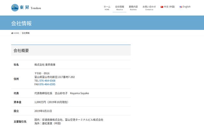Click the company name 株式会社 東昇商事
Viewport: 204px width, 127px height.
pyautogui.click(x=45, y=64)
